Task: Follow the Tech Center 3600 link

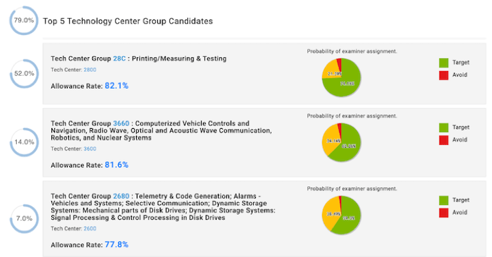Action: 90,149
